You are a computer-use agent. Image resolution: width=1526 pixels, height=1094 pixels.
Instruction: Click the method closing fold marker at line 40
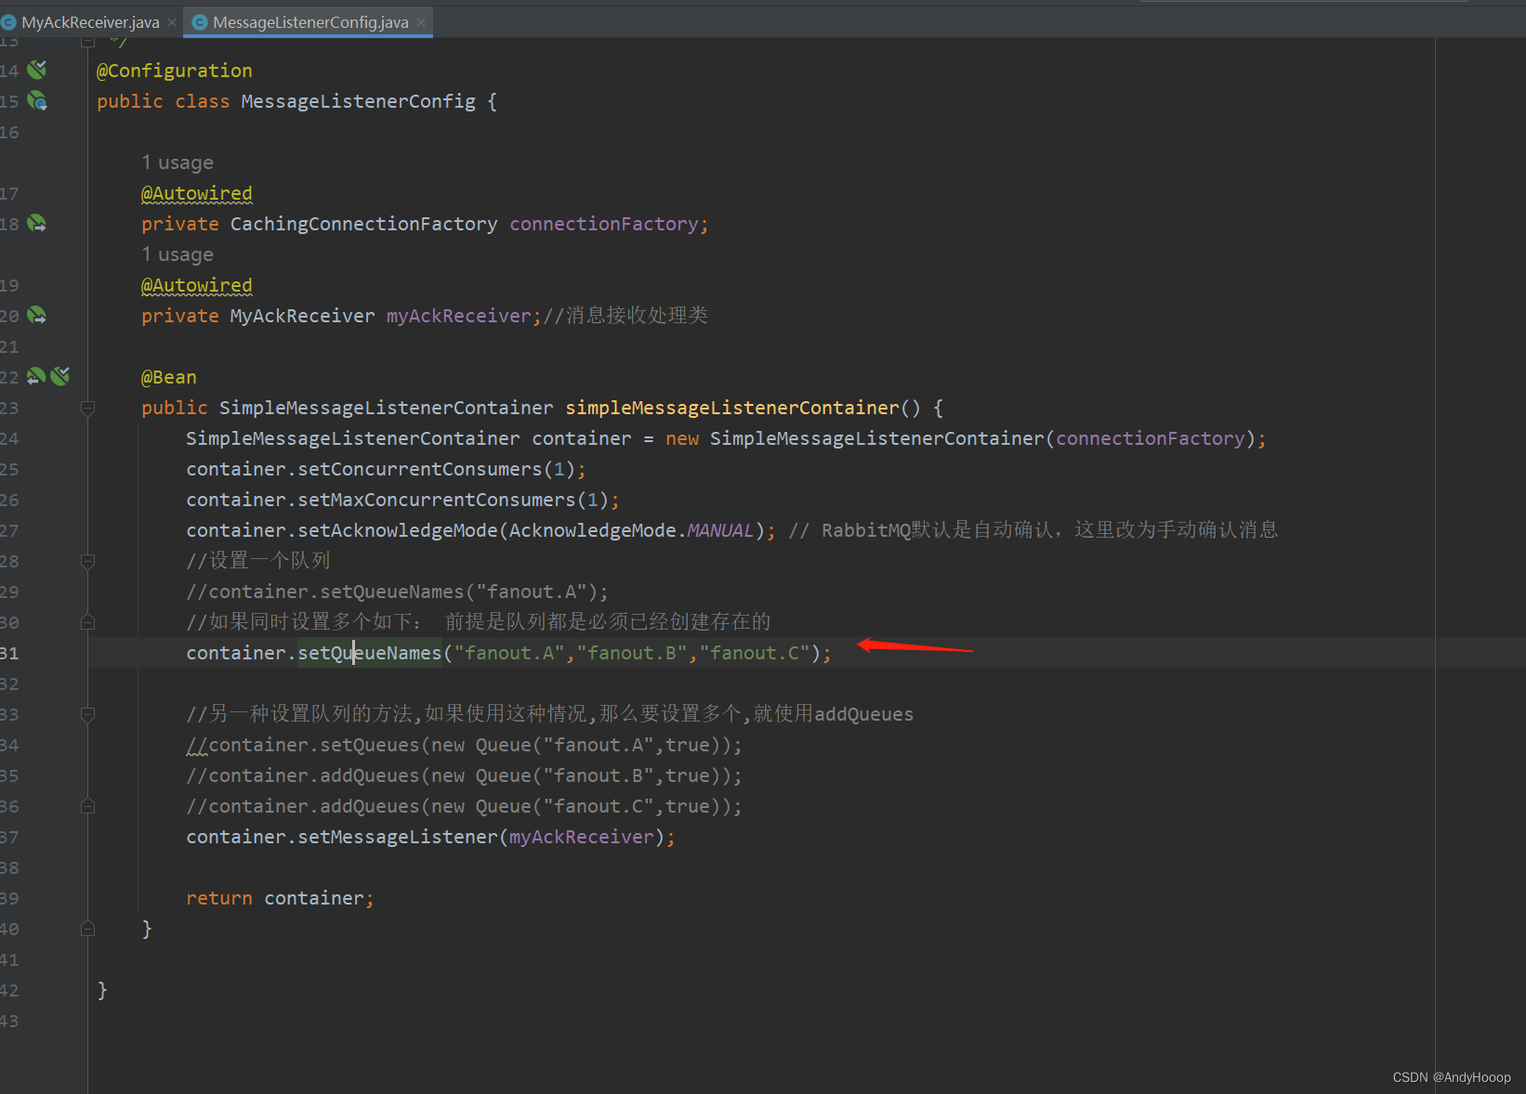click(x=87, y=929)
